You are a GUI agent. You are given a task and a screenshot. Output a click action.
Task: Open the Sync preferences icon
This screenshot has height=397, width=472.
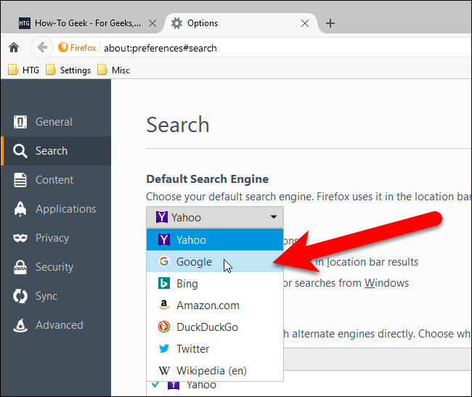point(21,296)
